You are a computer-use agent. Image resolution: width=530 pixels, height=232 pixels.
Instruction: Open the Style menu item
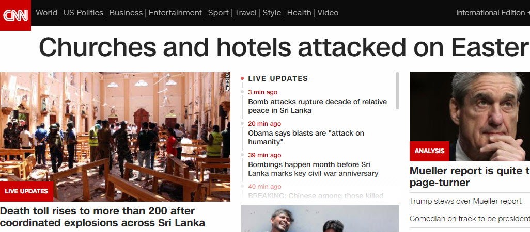point(272,13)
